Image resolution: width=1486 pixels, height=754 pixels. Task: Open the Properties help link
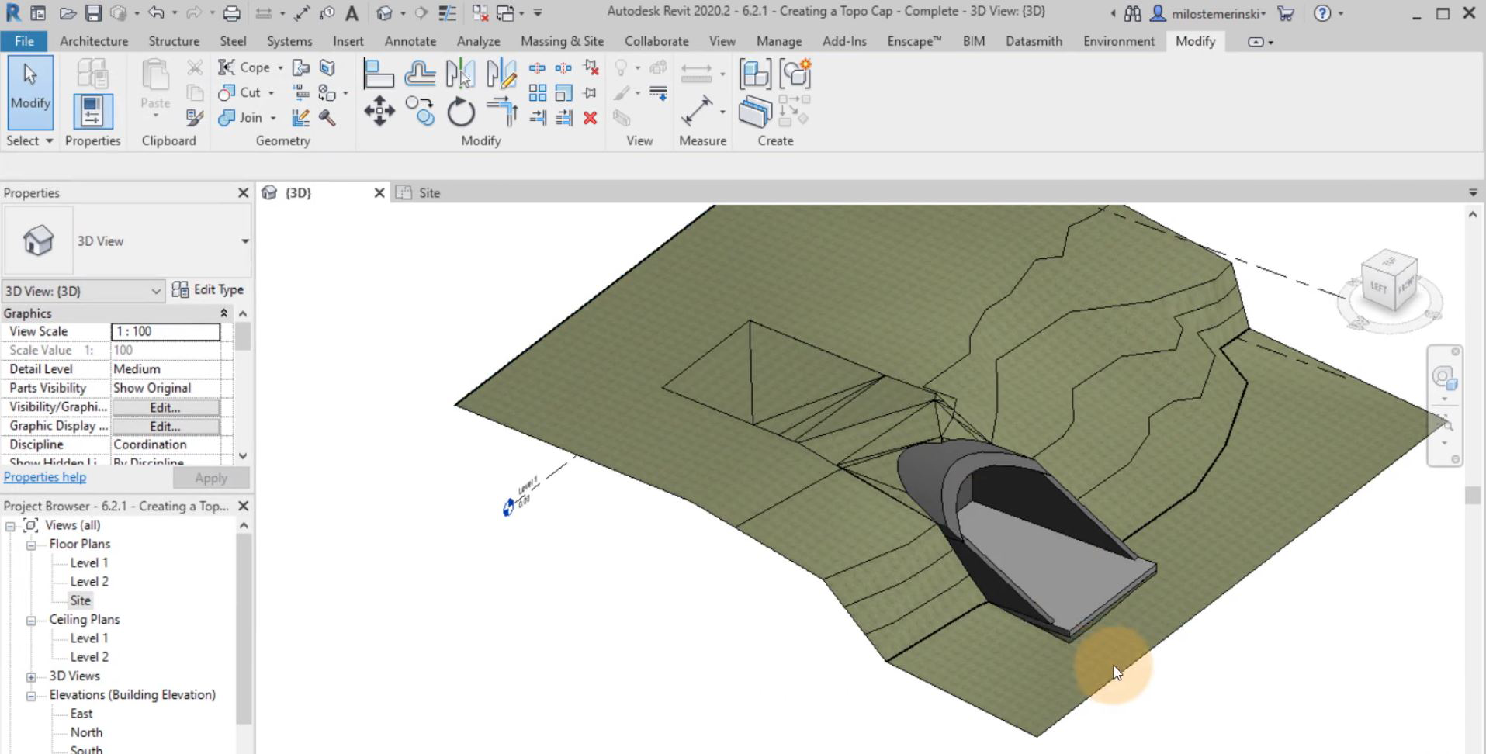tap(44, 476)
